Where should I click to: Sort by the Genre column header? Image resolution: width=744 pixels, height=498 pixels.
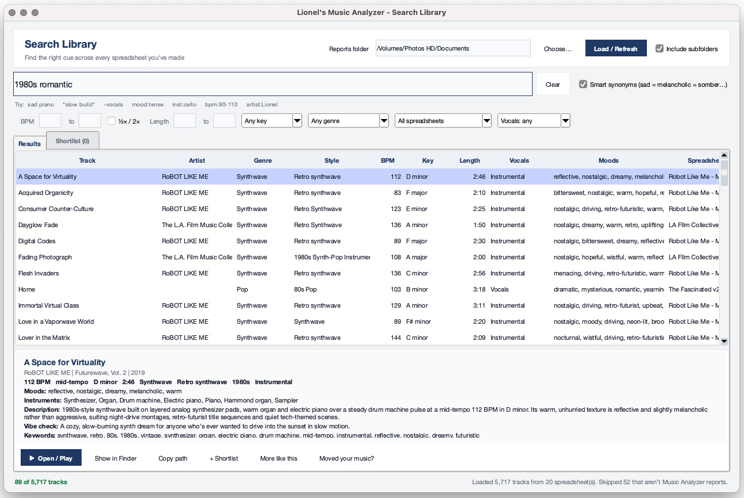coord(263,160)
